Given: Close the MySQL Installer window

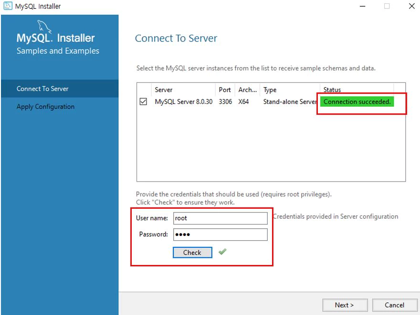Looking at the screenshot, I should pos(412,6).
